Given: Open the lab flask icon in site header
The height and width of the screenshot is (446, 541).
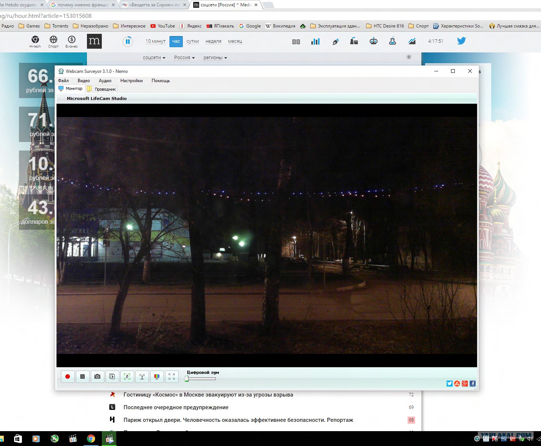Looking at the screenshot, I should [392, 41].
